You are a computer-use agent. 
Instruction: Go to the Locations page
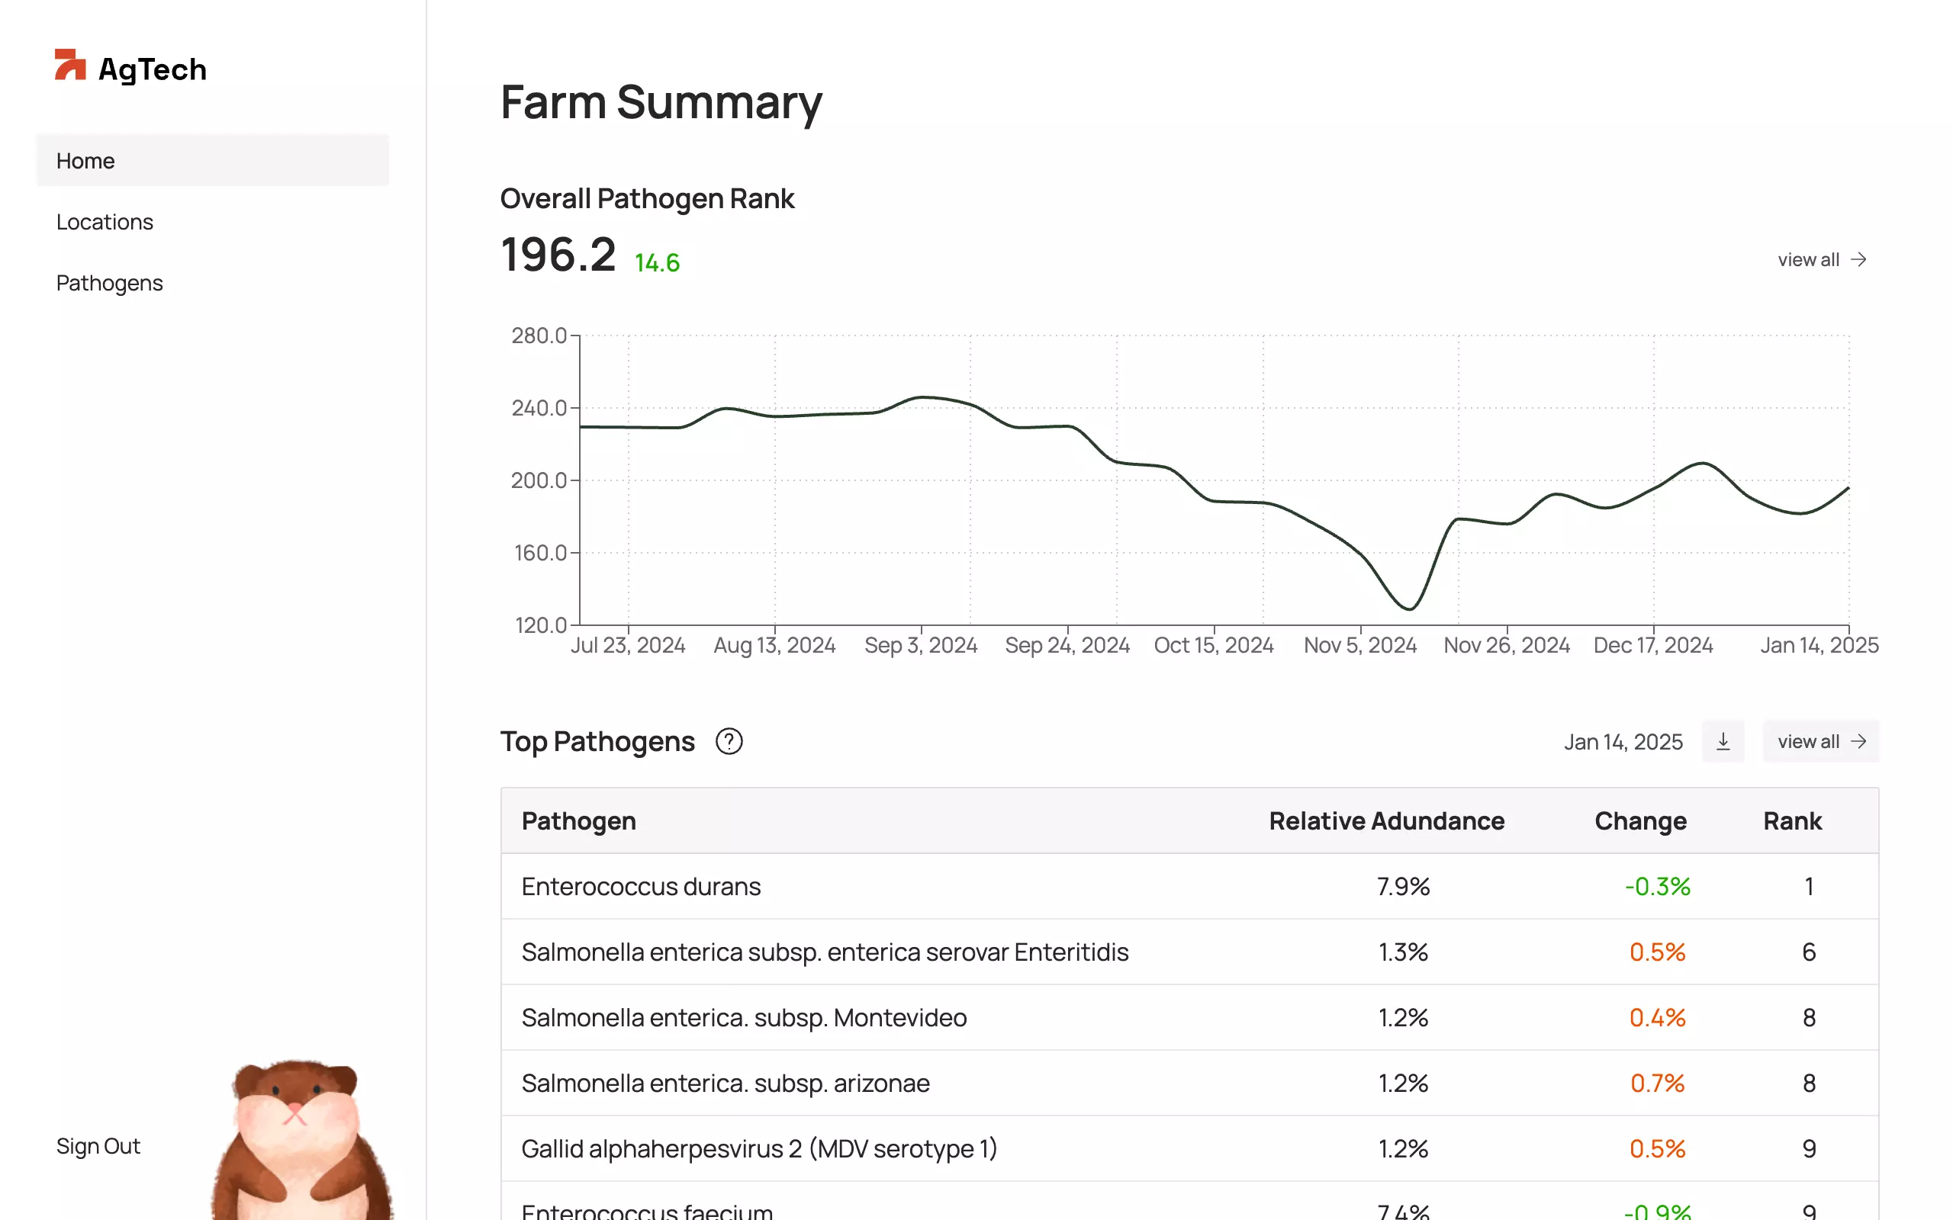click(x=105, y=222)
